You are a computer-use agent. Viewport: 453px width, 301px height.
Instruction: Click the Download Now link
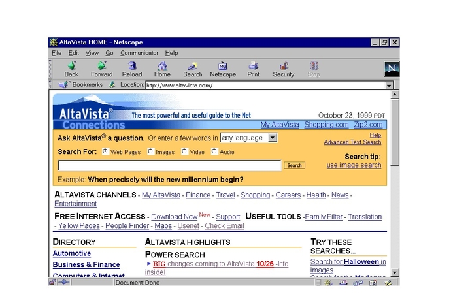tap(175, 217)
